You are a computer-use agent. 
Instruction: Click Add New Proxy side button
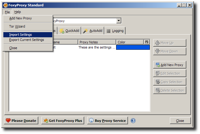click(x=170, y=65)
